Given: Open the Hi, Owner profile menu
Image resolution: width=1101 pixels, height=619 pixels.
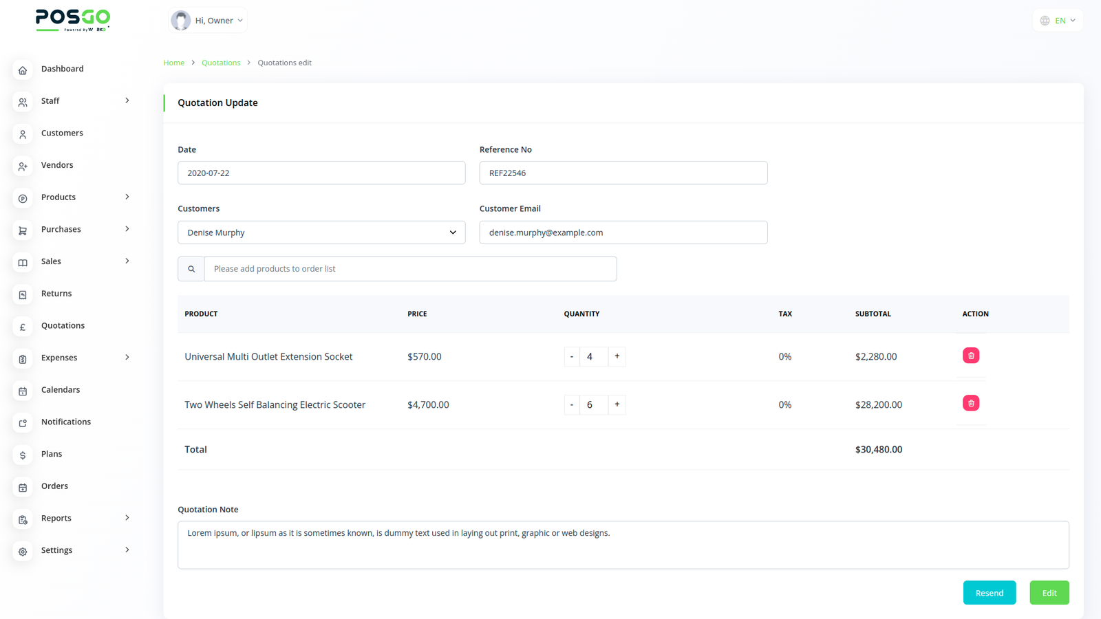Looking at the screenshot, I should click(208, 21).
